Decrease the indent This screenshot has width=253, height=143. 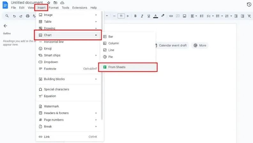point(236,16)
